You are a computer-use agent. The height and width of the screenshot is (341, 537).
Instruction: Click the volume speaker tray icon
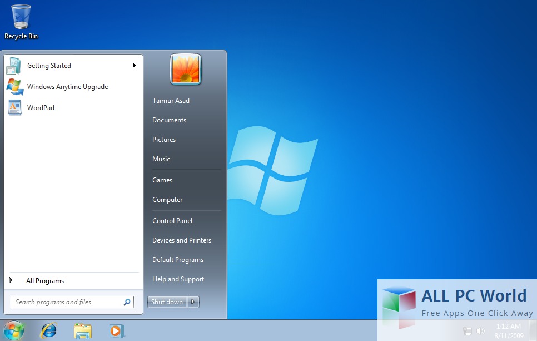(x=481, y=331)
